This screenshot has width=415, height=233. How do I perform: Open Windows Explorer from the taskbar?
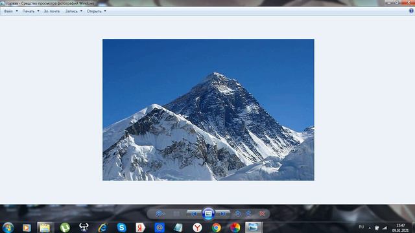[45, 228]
